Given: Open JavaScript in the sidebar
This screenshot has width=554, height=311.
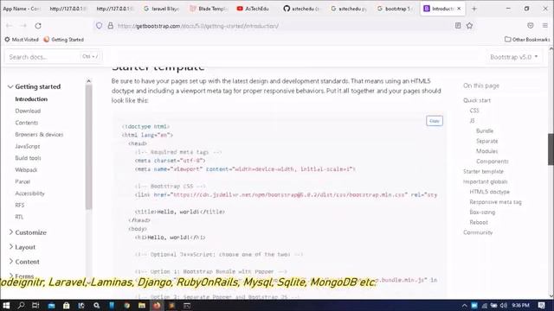Looking at the screenshot, I should pyautogui.click(x=28, y=146).
